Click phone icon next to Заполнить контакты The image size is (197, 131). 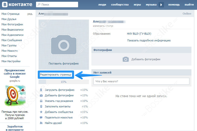(x=41, y=106)
